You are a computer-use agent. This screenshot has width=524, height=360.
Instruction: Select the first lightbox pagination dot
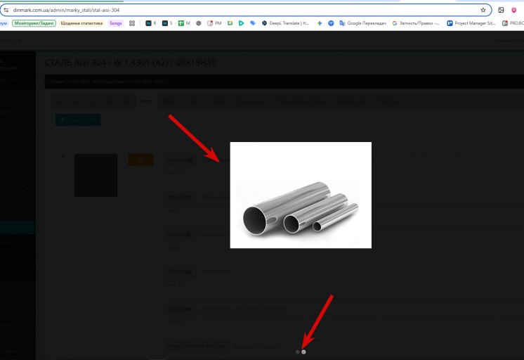coord(297,352)
